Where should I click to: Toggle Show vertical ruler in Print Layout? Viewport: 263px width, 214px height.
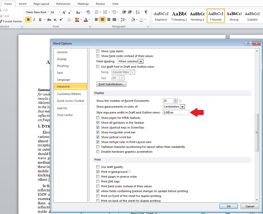(x=98, y=142)
